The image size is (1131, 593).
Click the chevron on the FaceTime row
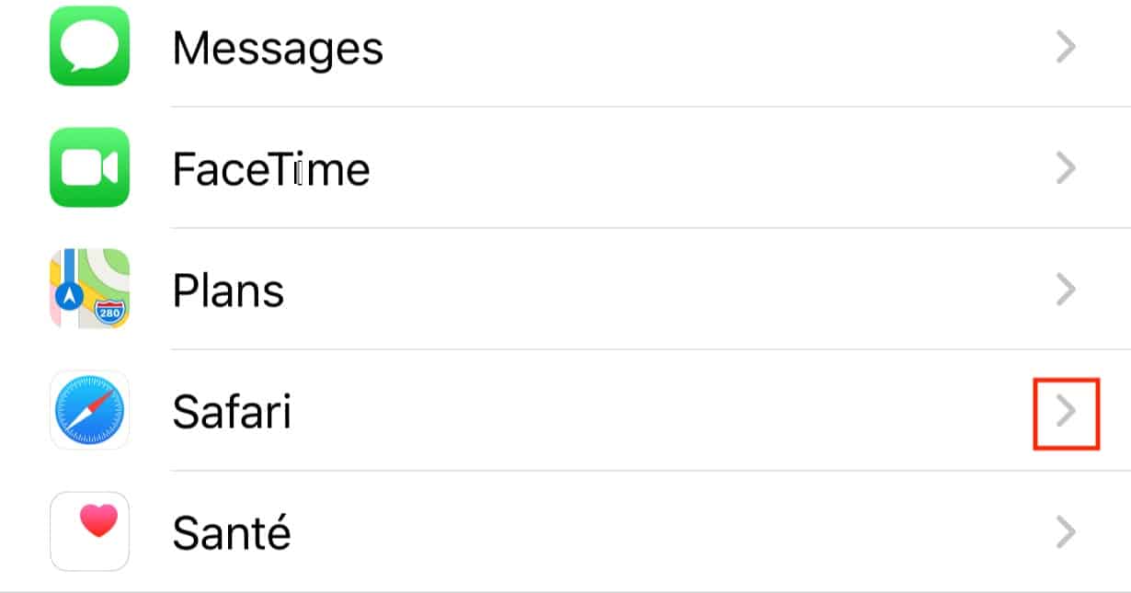tap(1066, 168)
